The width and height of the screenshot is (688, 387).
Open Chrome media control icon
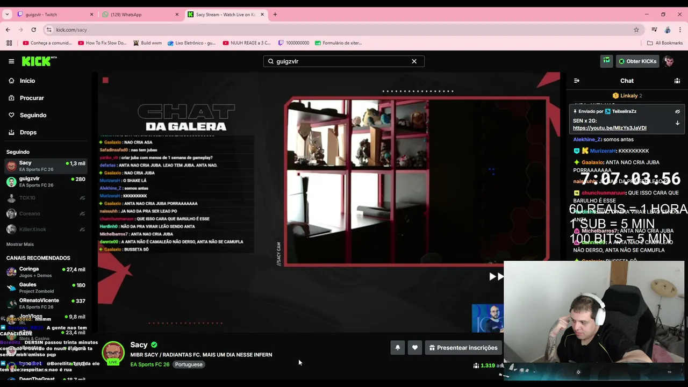tap(654, 30)
